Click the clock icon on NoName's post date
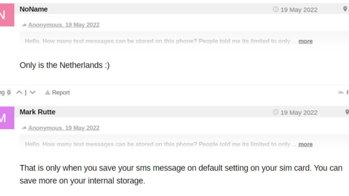The image size is (349, 196). (275, 10)
